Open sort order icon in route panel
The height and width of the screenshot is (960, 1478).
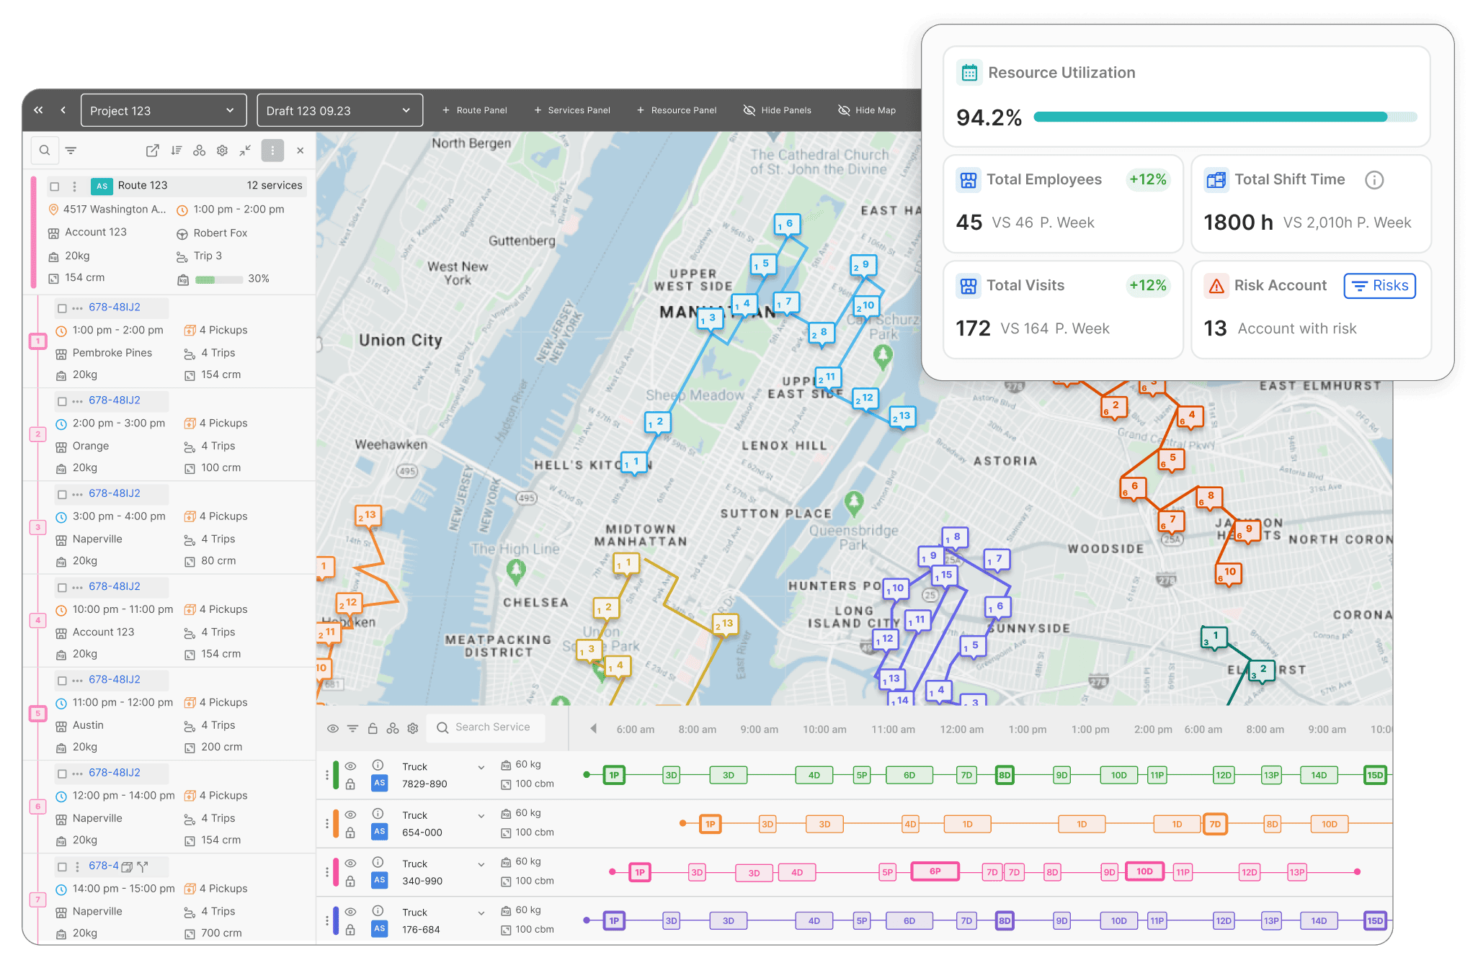(177, 151)
